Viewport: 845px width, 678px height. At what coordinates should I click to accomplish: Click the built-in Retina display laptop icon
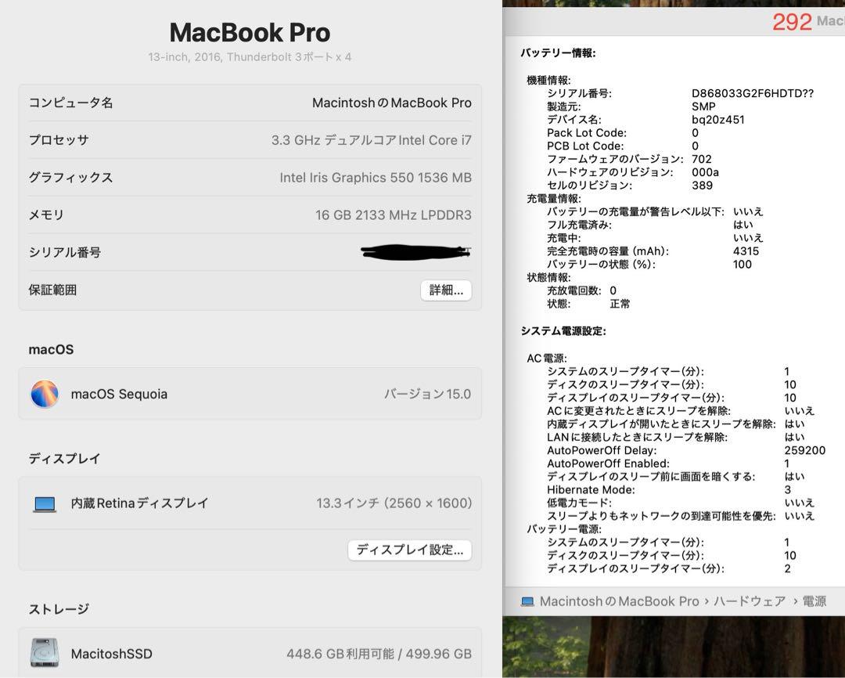click(x=45, y=503)
